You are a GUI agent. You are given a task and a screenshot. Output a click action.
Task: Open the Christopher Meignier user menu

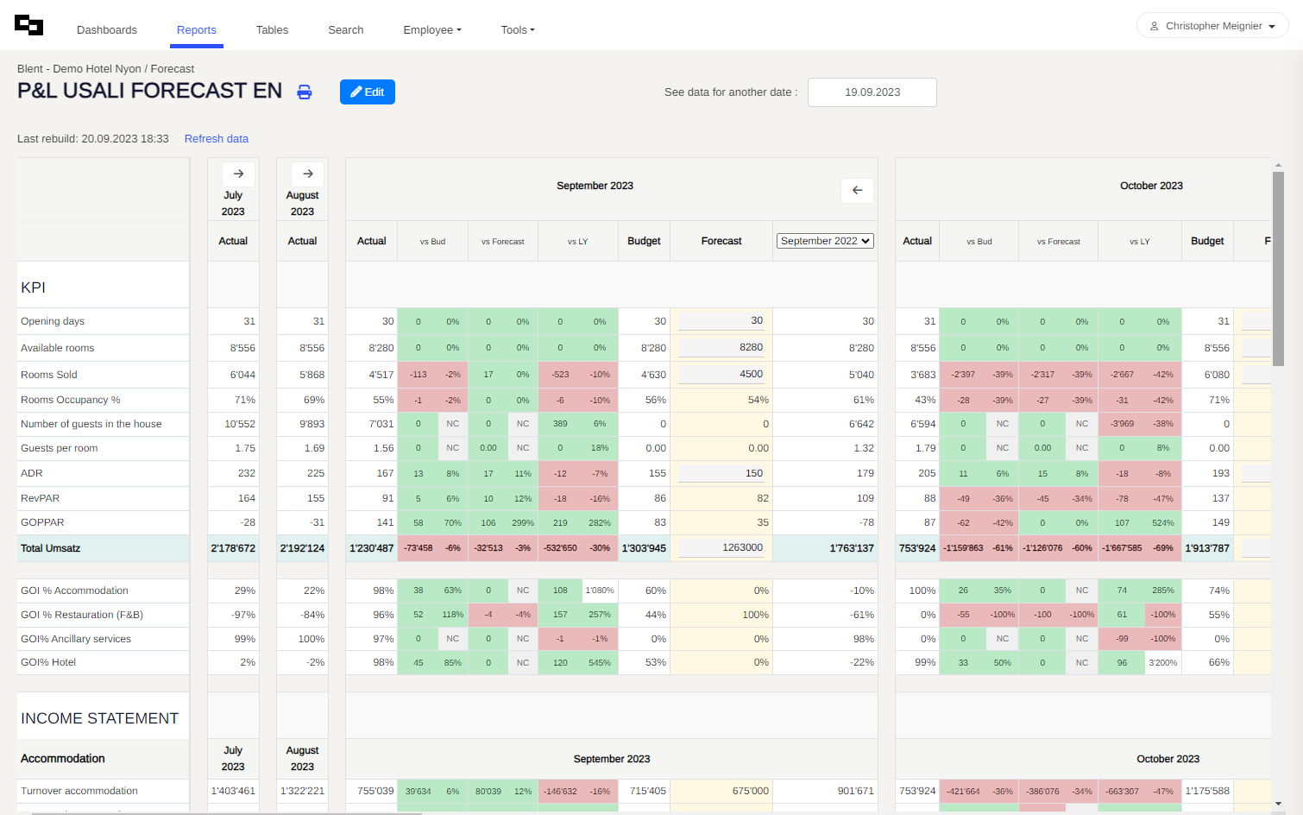point(1212,26)
